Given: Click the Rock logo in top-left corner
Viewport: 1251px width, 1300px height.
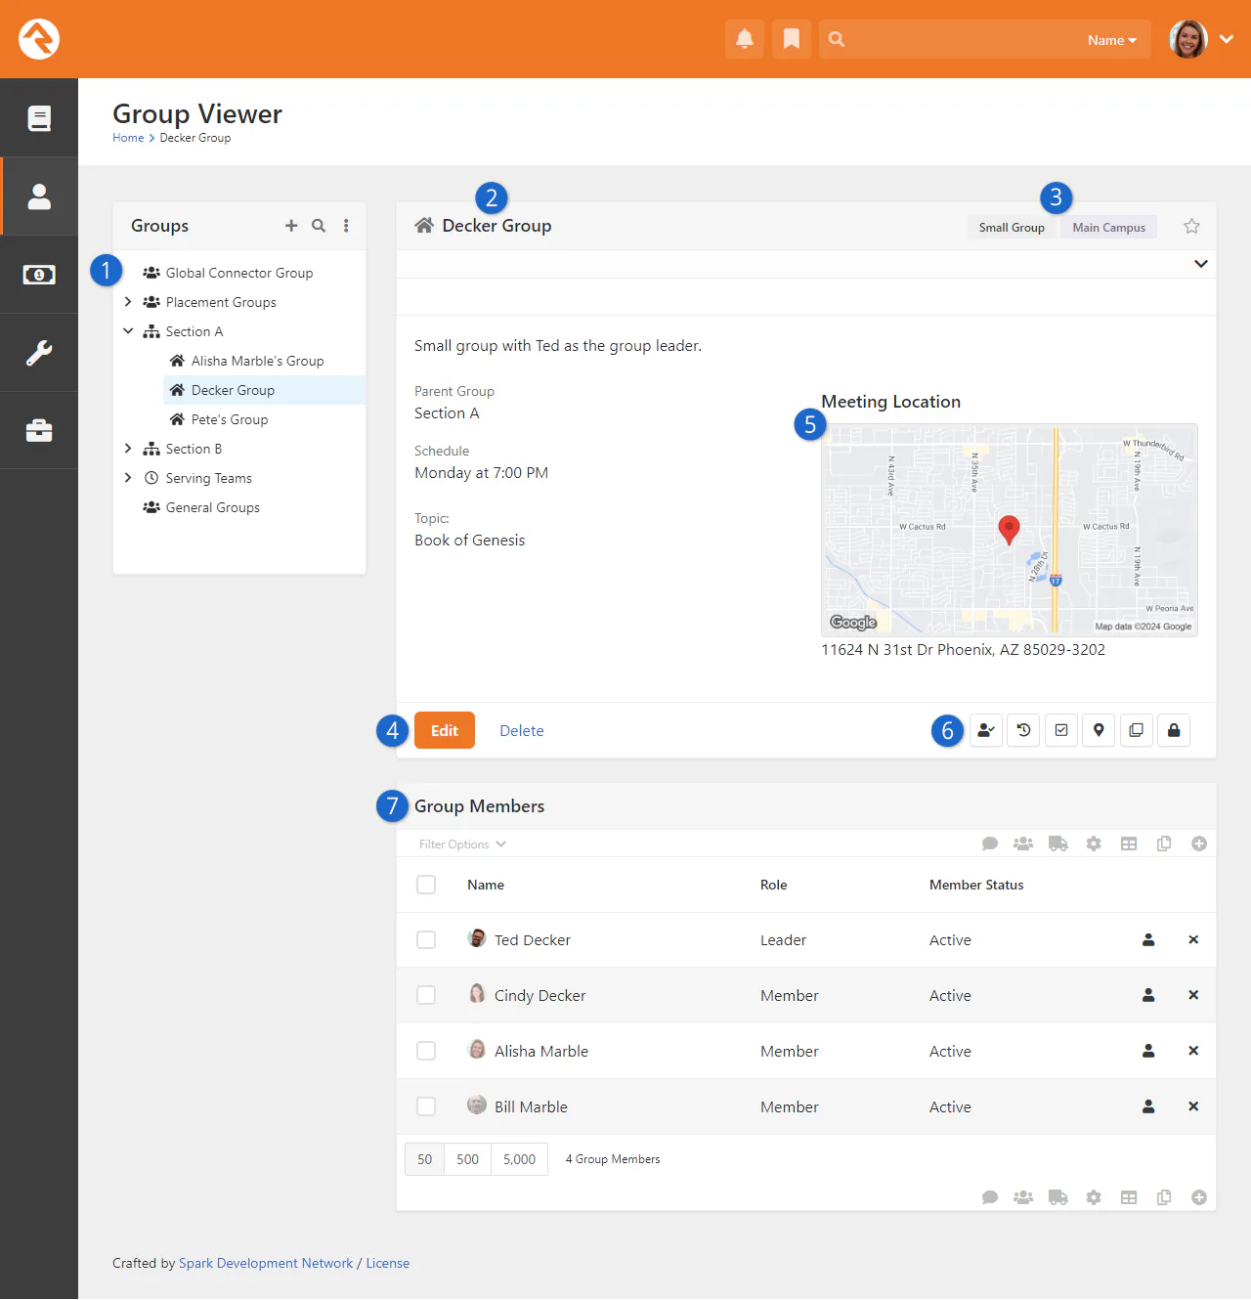Looking at the screenshot, I should (39, 39).
